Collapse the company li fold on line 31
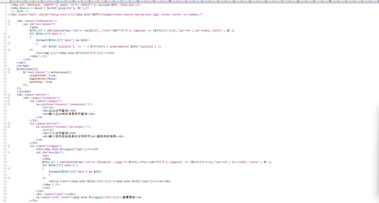 [x=9, y=101]
